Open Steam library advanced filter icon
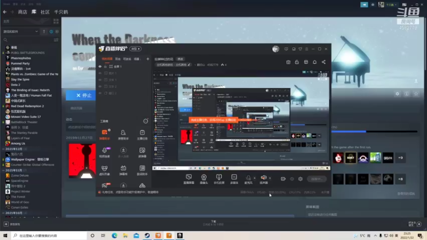 56,39
